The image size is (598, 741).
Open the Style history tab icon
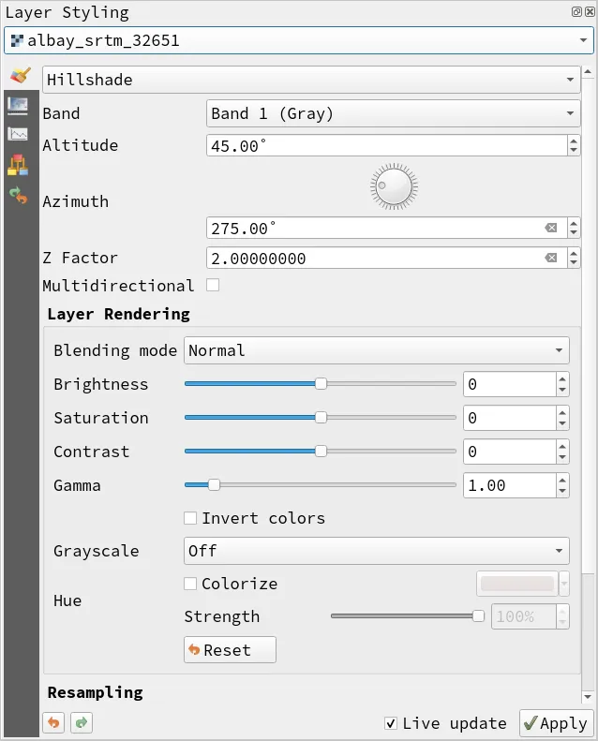(x=18, y=195)
